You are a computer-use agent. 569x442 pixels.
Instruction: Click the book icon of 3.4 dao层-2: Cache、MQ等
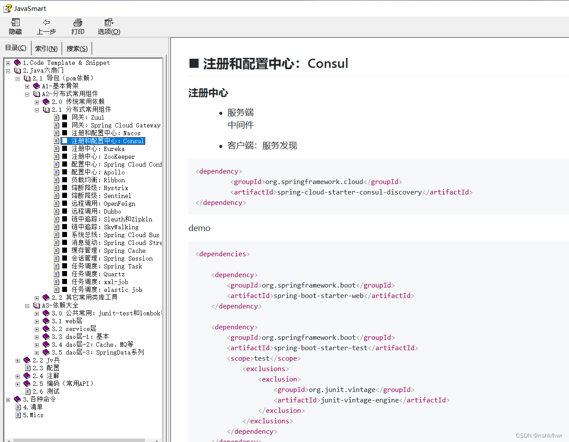point(46,345)
